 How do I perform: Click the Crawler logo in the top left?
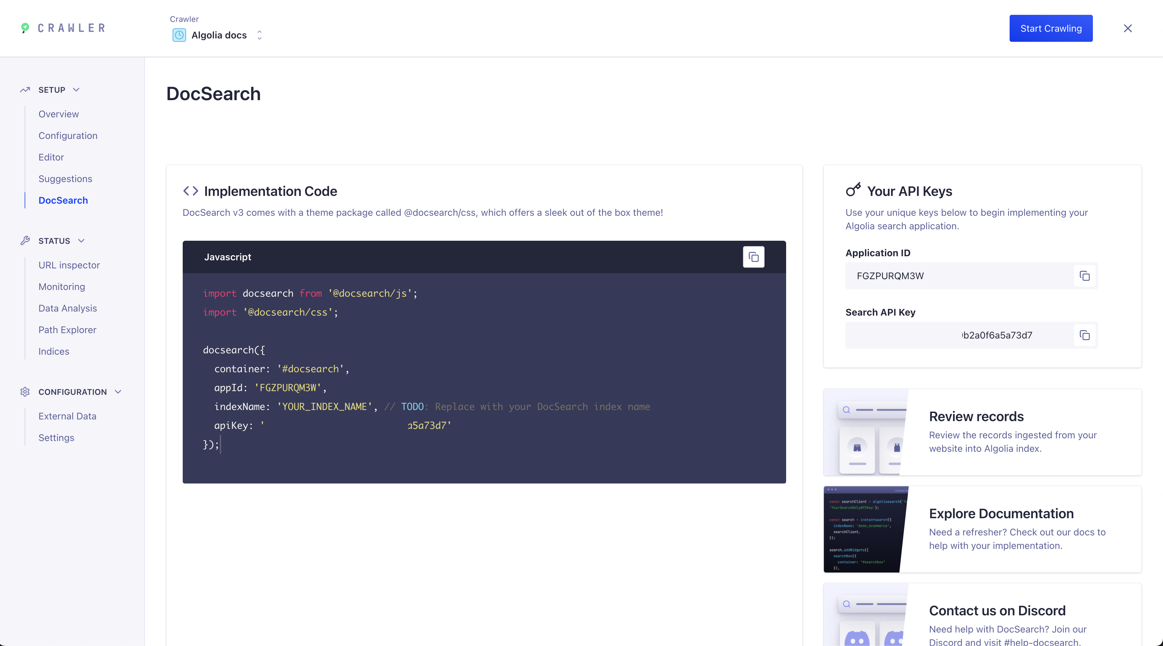[62, 28]
